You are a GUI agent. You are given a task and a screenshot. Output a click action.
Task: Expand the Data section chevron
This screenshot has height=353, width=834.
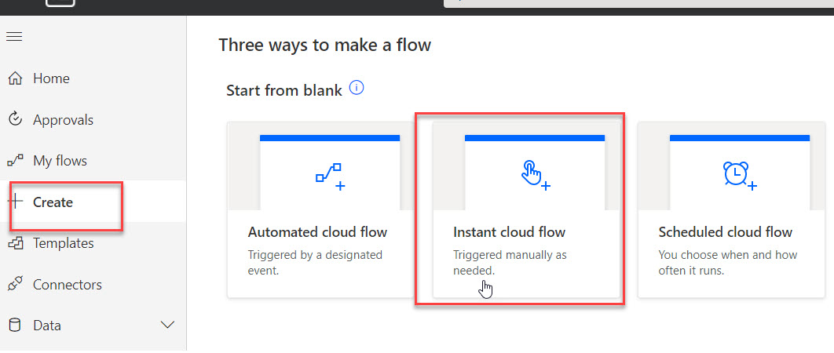(x=167, y=325)
